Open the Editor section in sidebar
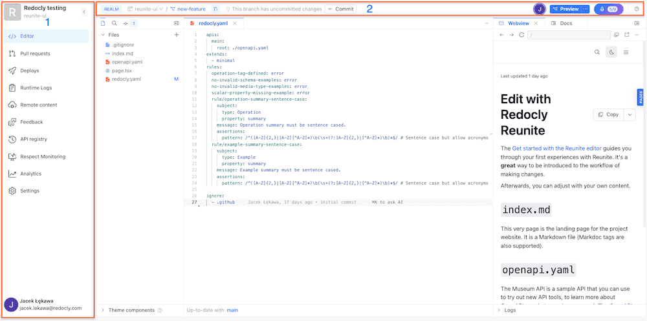Screen dimensions: 647x321 click(46, 36)
